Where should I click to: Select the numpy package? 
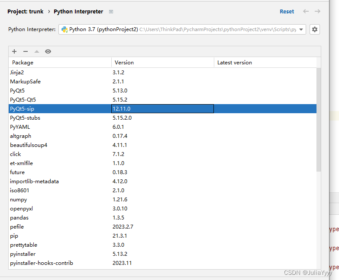[x=163, y=200]
